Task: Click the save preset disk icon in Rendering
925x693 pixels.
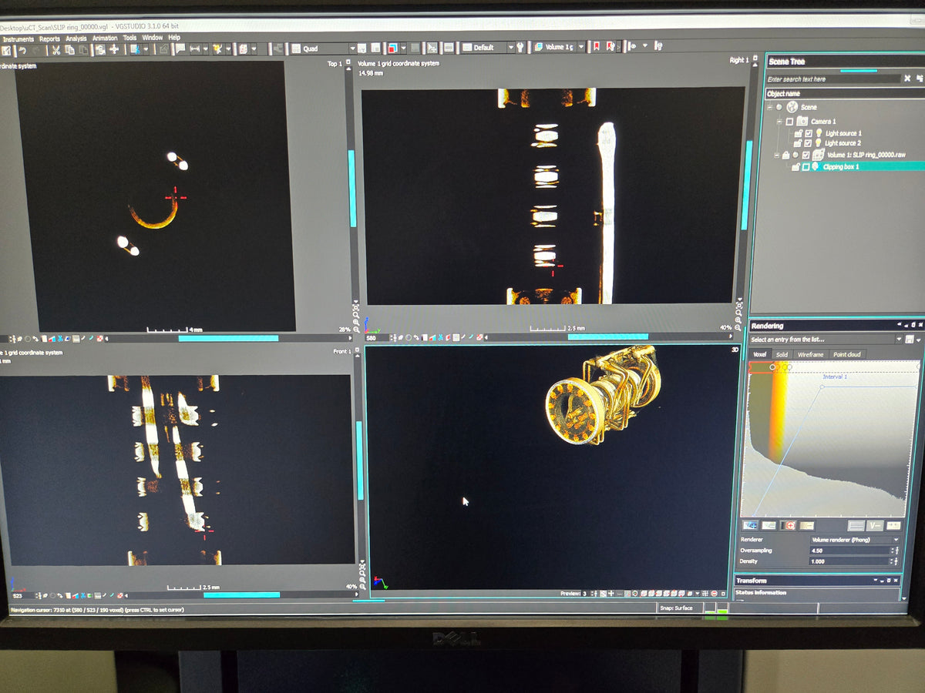Action: (x=910, y=340)
